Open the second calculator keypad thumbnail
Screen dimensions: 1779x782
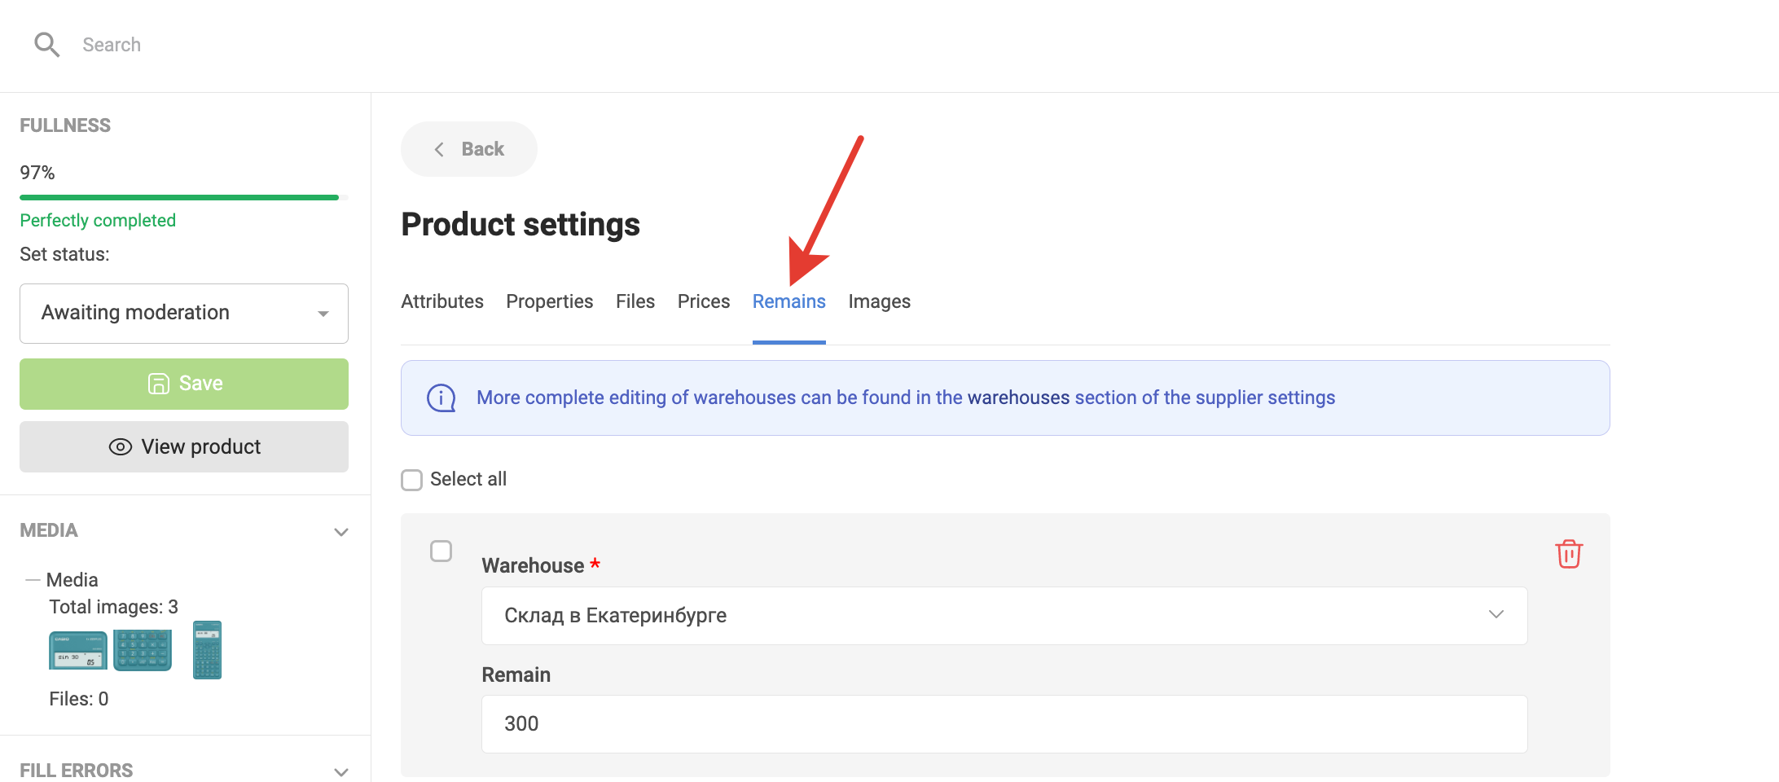coord(143,650)
